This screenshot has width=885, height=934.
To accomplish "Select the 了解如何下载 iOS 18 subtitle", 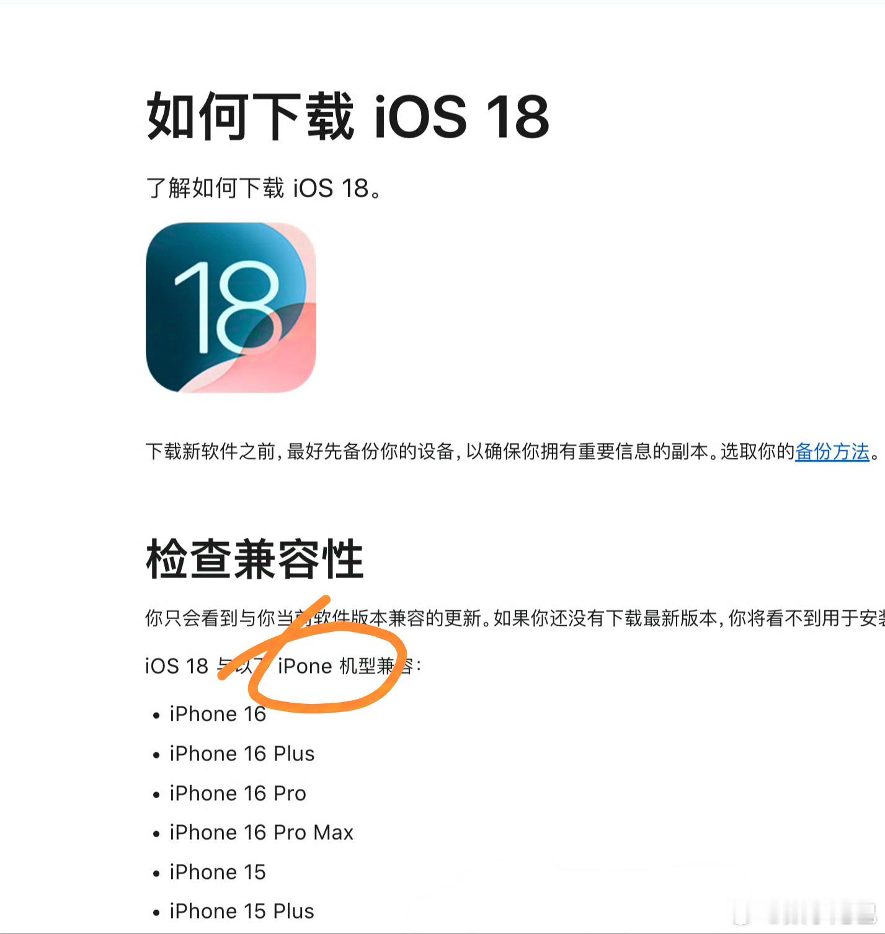I will click(264, 188).
